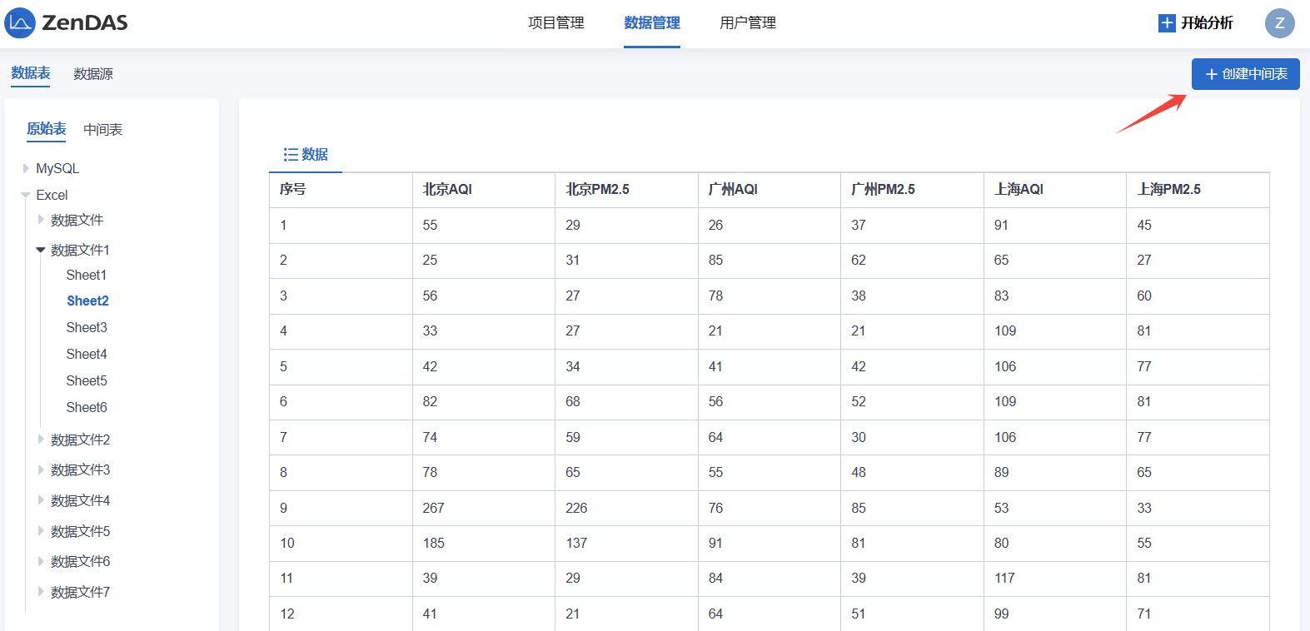Select the 中间表 tab
Viewport: 1310px width, 631px height.
click(103, 130)
